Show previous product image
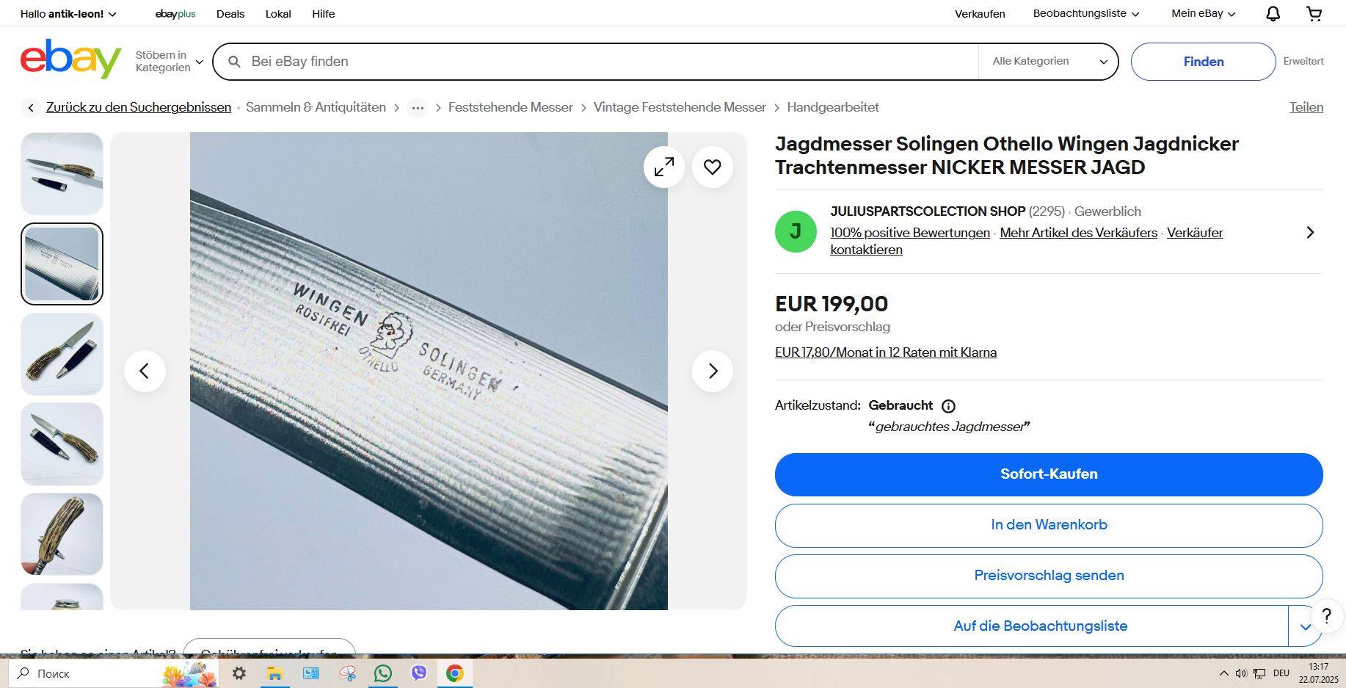The height and width of the screenshot is (688, 1346). (145, 371)
